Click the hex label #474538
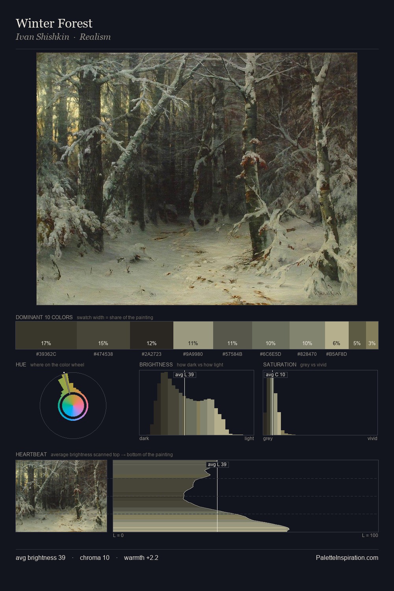The width and height of the screenshot is (394, 591). tap(103, 354)
